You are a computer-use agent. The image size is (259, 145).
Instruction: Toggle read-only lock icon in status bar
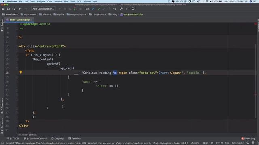(248, 143)
